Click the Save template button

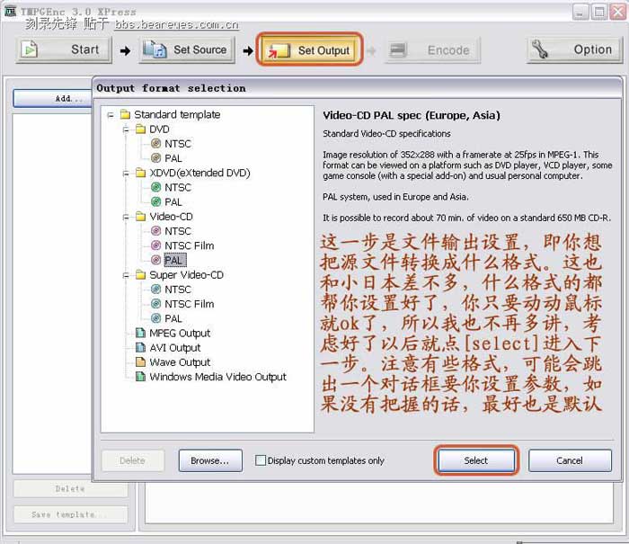pyautogui.click(x=71, y=514)
